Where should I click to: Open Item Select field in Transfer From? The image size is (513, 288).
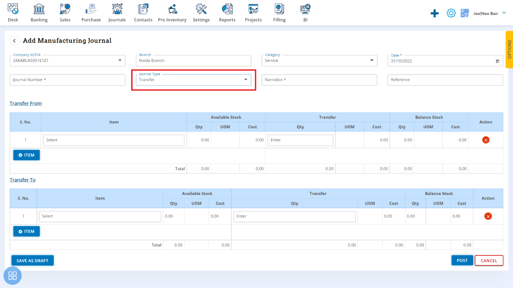[114, 140]
